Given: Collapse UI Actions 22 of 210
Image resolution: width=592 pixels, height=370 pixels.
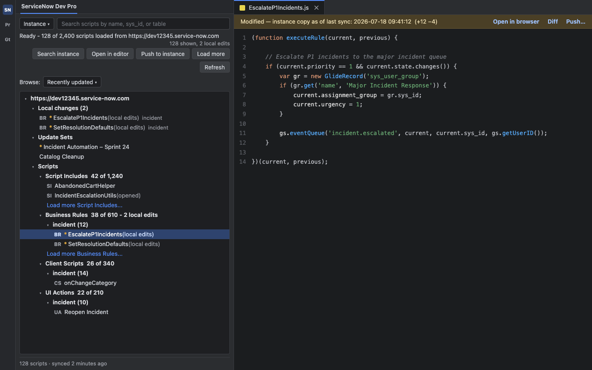Looking at the screenshot, I should [41, 293].
